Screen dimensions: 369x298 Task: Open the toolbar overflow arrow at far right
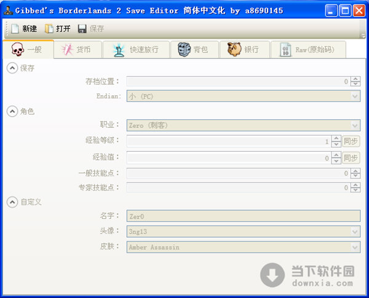coord(363,36)
